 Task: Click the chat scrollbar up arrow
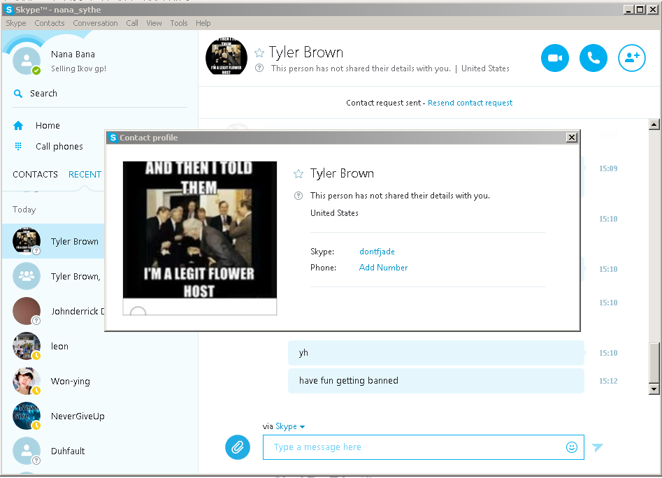[x=654, y=124]
